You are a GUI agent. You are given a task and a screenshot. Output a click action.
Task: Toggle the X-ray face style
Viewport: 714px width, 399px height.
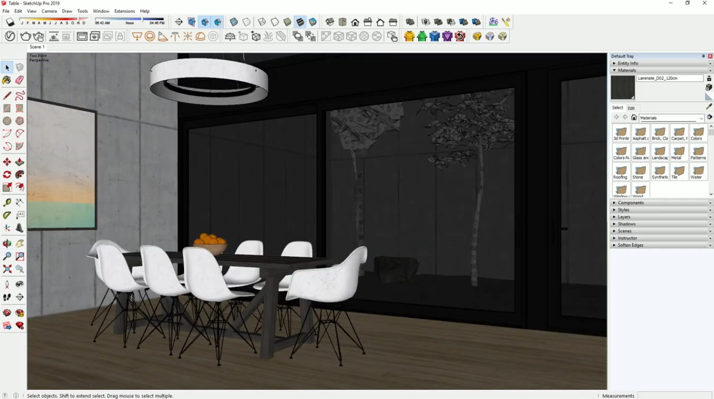pyautogui.click(x=234, y=22)
